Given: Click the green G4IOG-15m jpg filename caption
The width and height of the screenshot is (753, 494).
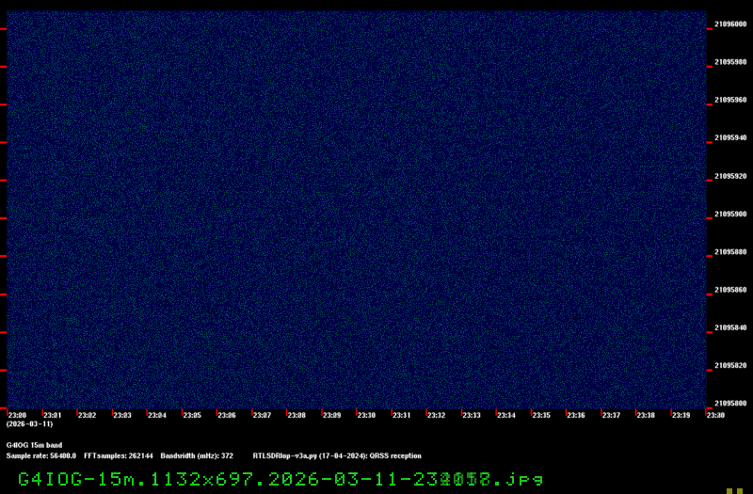Looking at the screenshot, I should (x=280, y=479).
